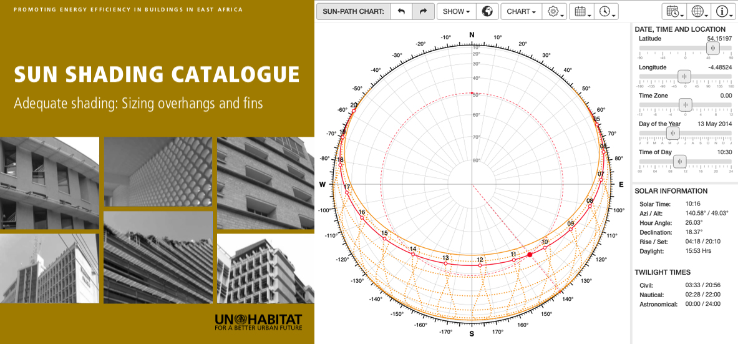Open the gear settings dropdown
Viewport: 738px width, 344px height.
[x=554, y=12]
